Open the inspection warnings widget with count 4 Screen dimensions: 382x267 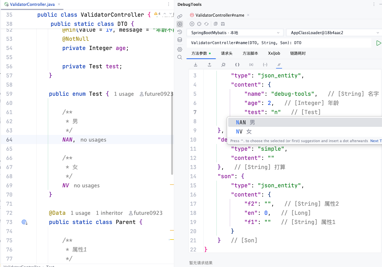pyautogui.click(x=157, y=14)
